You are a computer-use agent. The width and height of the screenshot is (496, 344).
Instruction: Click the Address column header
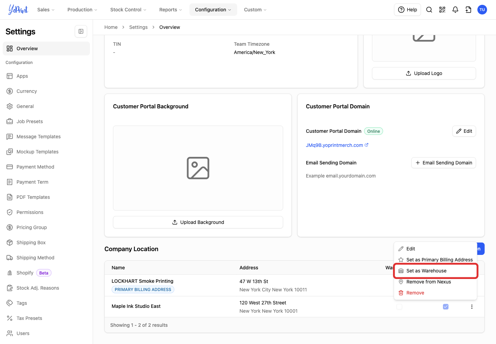(x=249, y=268)
